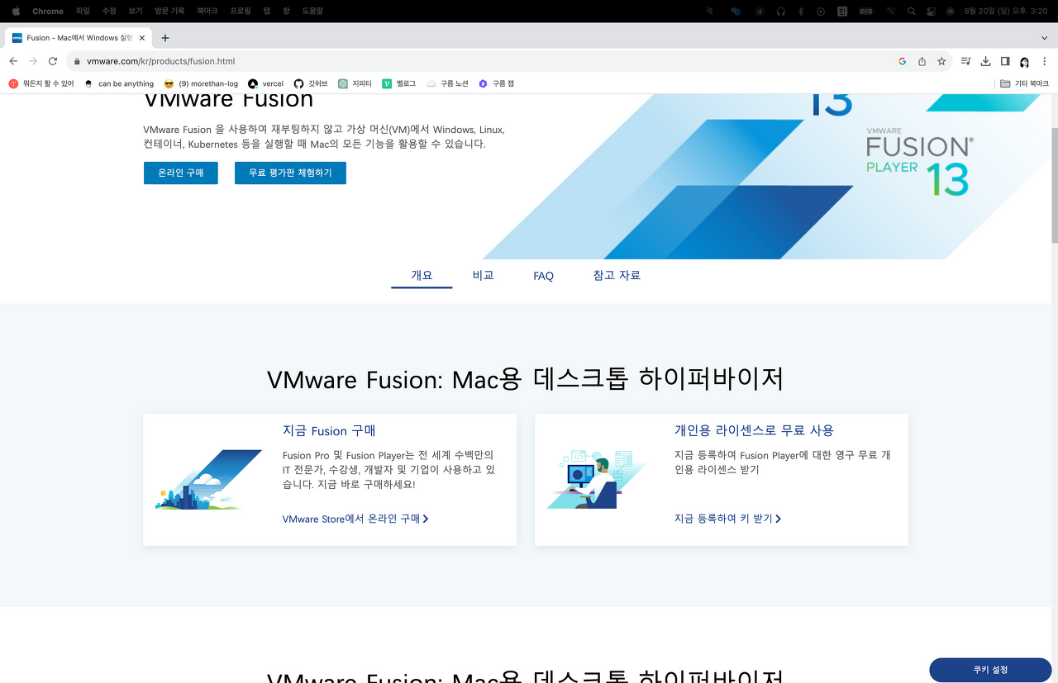1058x683 pixels.
Task: Open the 뭐든지 할 수 있어 bookmark
Action: (41, 83)
